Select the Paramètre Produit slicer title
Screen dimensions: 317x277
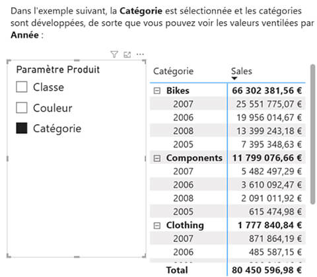(58, 69)
